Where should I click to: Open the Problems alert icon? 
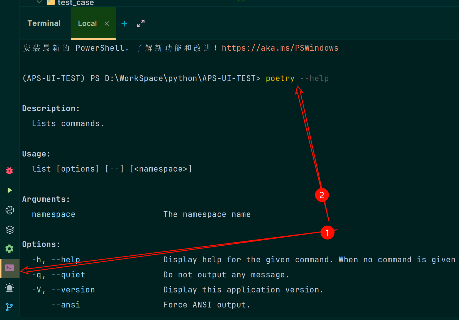(x=9, y=287)
